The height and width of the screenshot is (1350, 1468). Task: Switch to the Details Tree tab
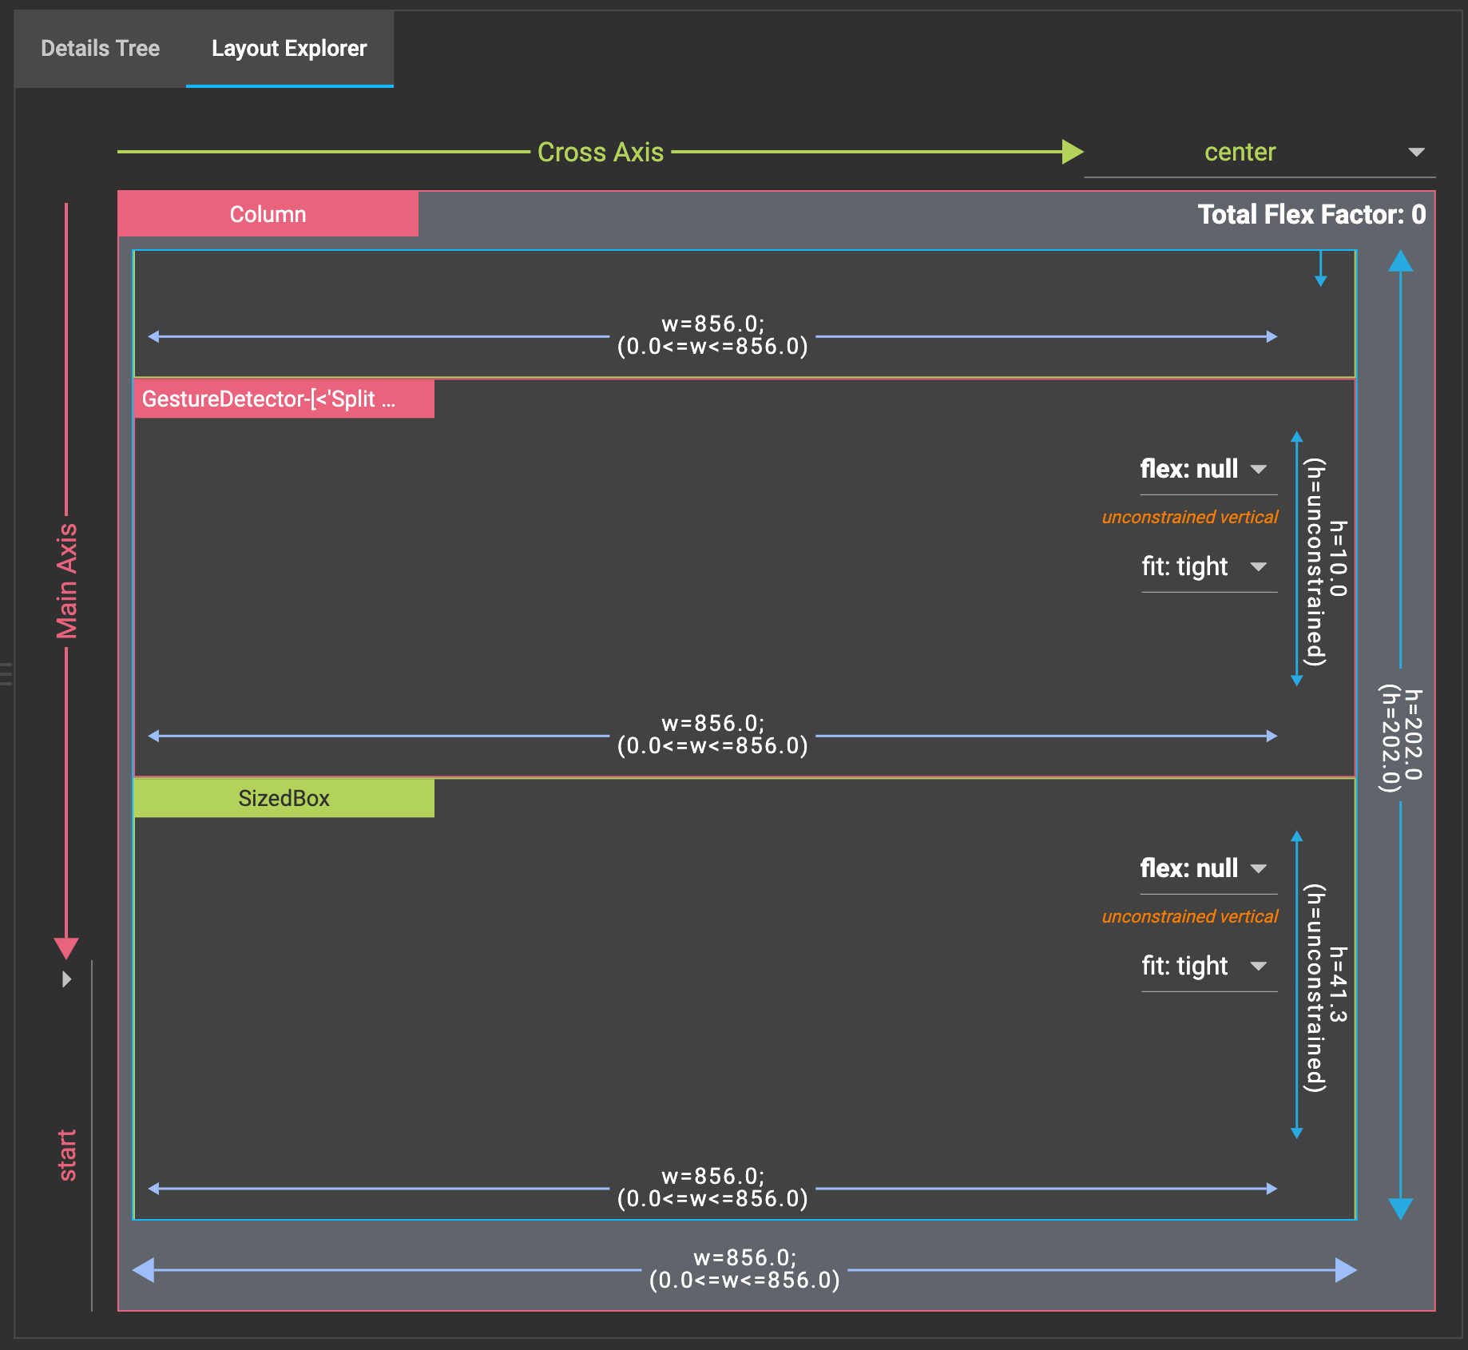tap(100, 49)
